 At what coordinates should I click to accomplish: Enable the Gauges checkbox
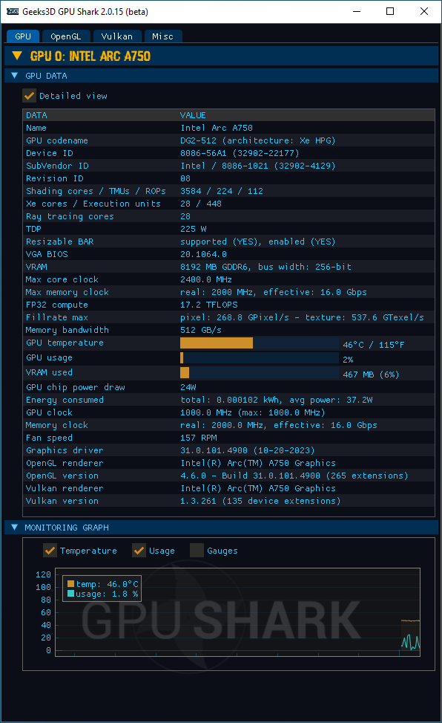(x=197, y=550)
